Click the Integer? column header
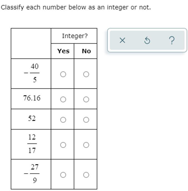Viewport: 188px width, 191px height. pyautogui.click(x=75, y=36)
